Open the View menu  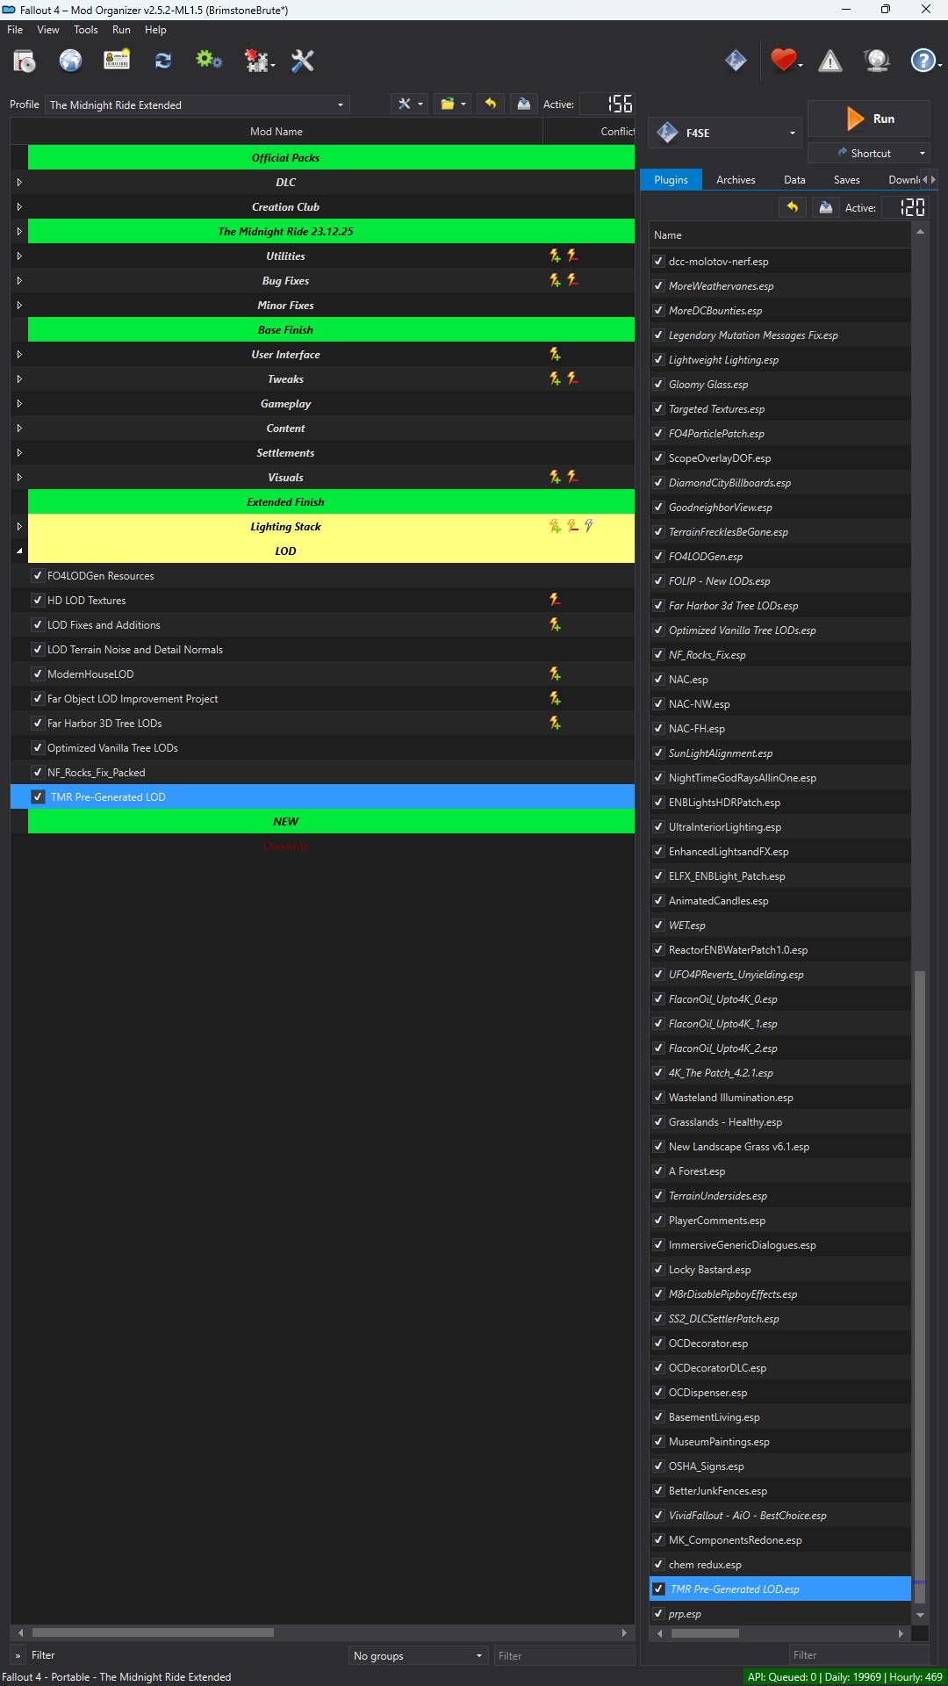48,30
